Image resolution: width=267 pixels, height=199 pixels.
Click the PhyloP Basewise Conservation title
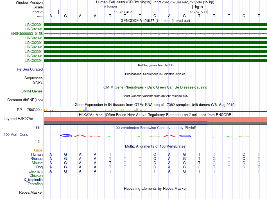tap(155, 128)
